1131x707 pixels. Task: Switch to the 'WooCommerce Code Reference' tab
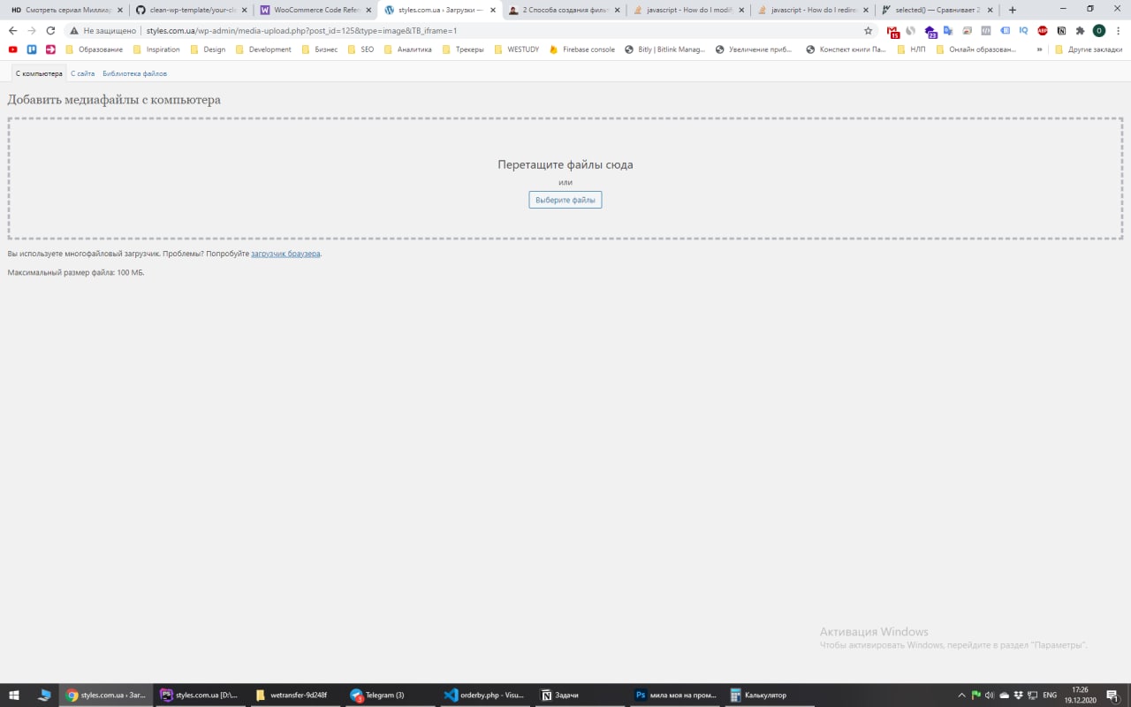click(316, 10)
